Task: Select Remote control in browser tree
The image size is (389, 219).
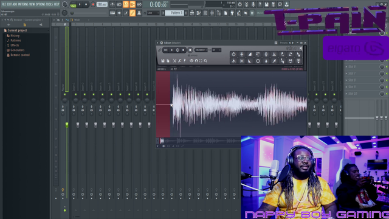Action: tap(20, 55)
